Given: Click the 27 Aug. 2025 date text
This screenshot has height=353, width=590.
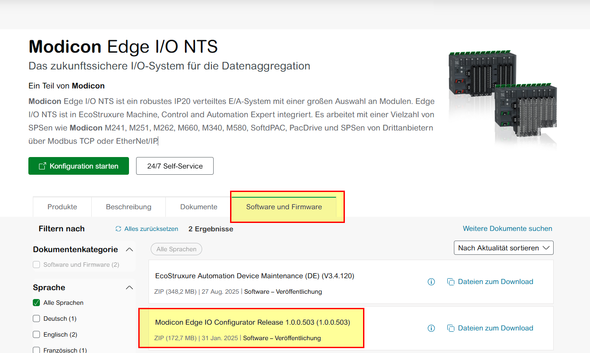Looking at the screenshot, I should [x=221, y=292].
